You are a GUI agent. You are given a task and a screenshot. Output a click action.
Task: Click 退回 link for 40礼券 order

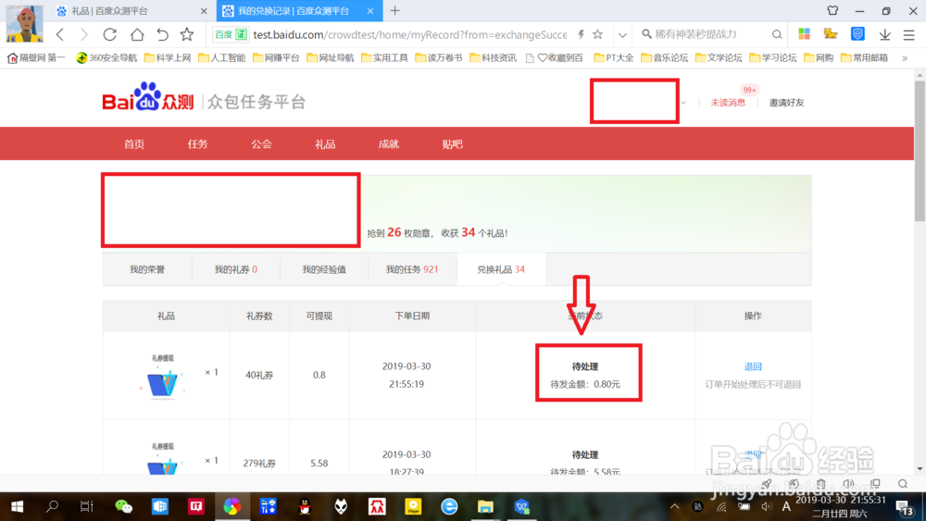coord(753,366)
